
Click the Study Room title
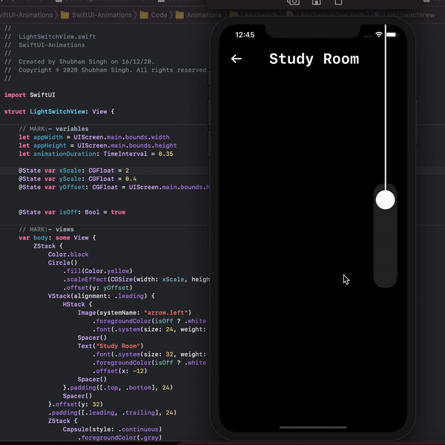click(x=314, y=59)
